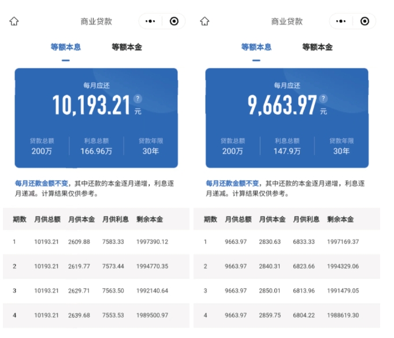
Task: Click principal cell 2830.63
Action: tap(270, 242)
